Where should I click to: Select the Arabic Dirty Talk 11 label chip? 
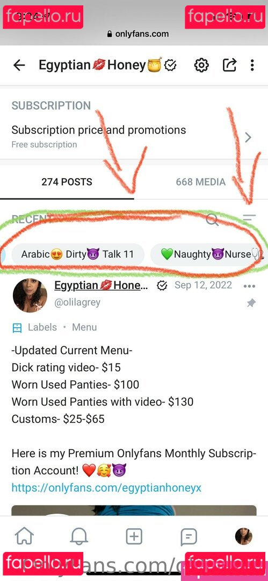pos(78,254)
